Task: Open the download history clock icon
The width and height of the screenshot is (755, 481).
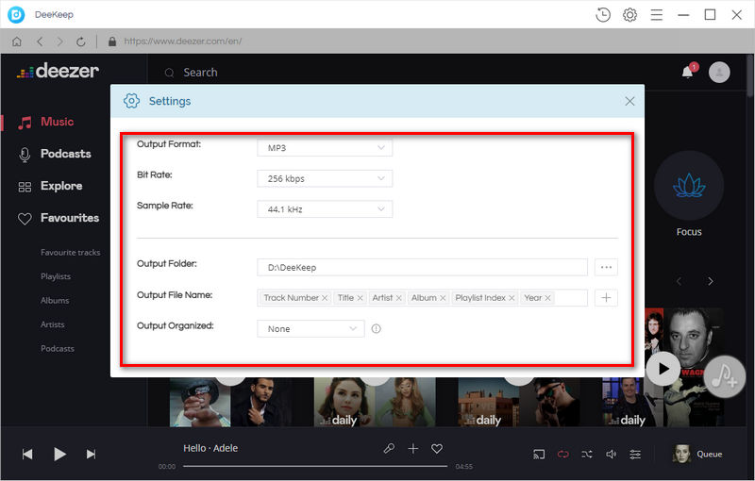Action: pos(603,15)
